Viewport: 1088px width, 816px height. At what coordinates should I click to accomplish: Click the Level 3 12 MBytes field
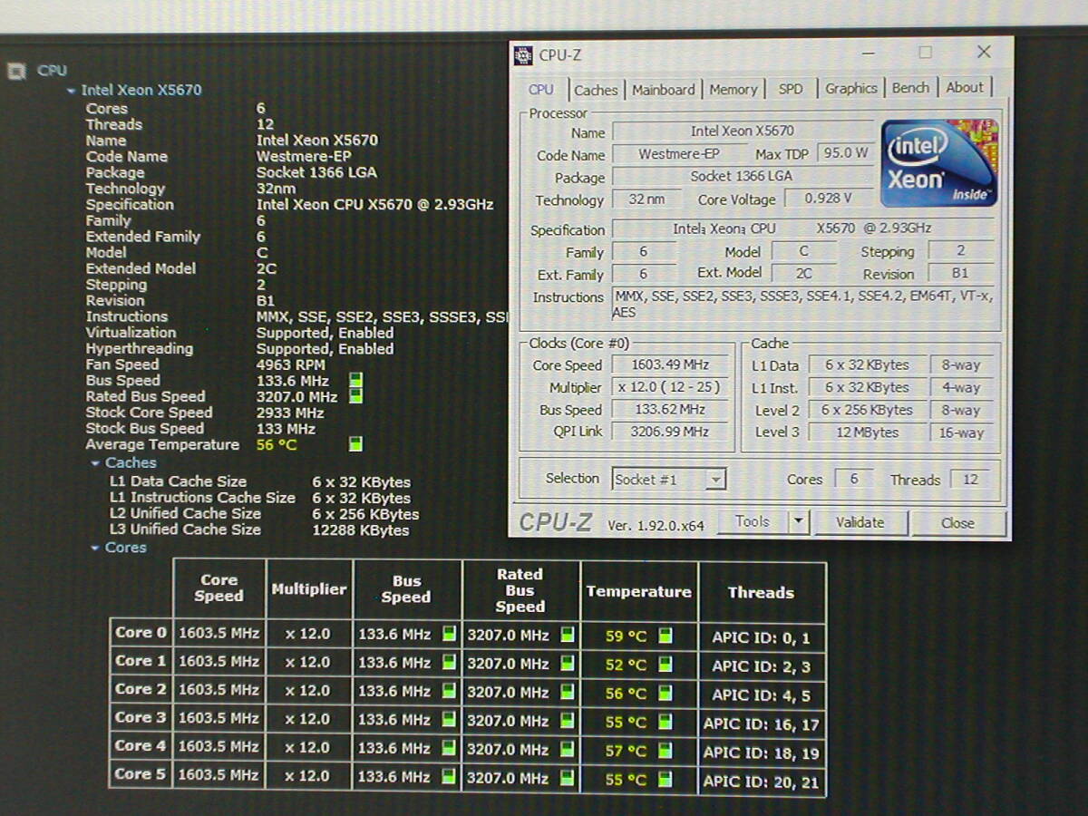coord(867,432)
